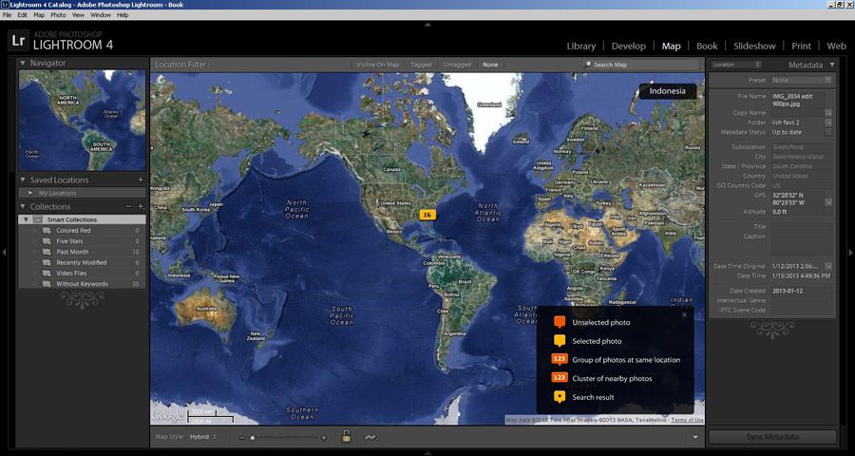Switch to the Library module
855x456 pixels.
[580, 46]
